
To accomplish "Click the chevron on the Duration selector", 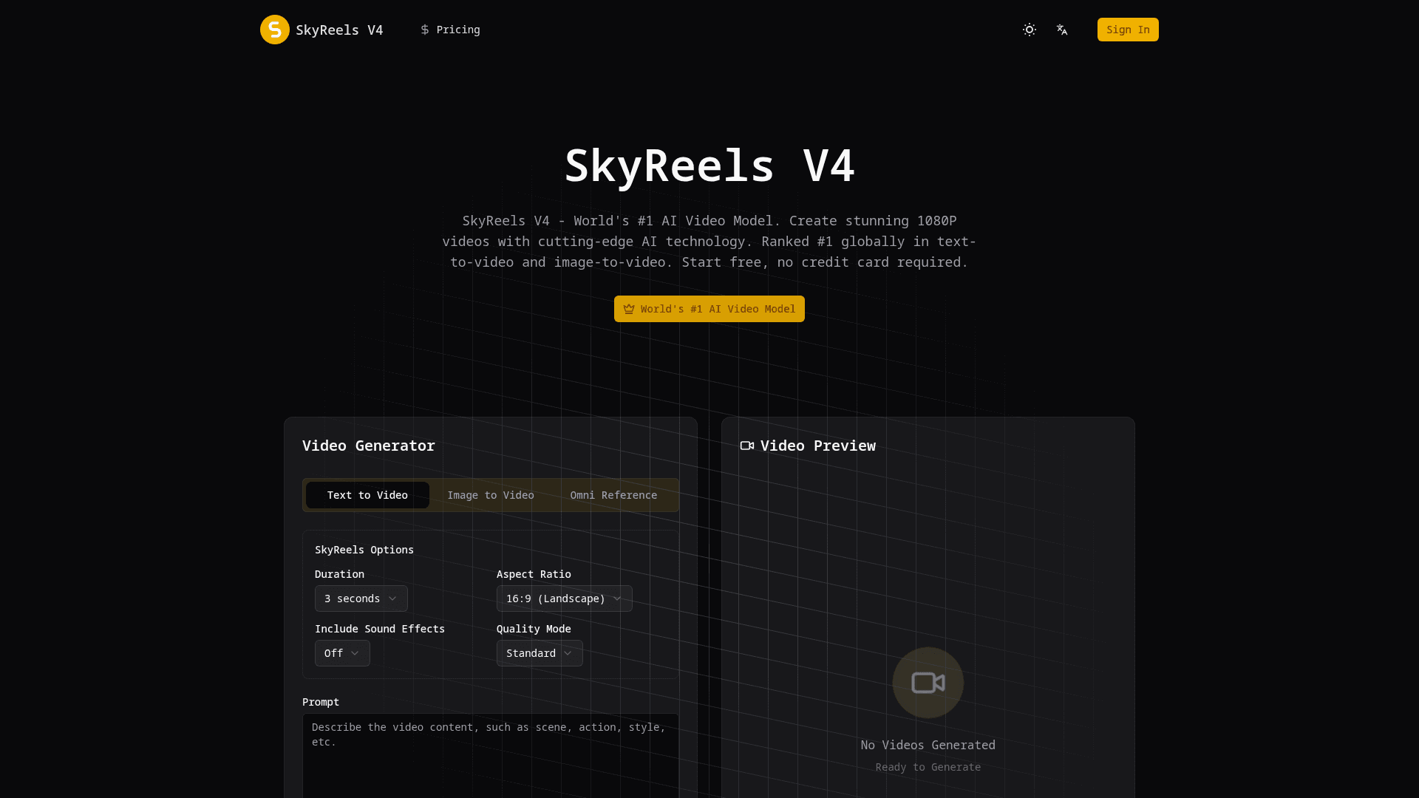I will [x=392, y=598].
